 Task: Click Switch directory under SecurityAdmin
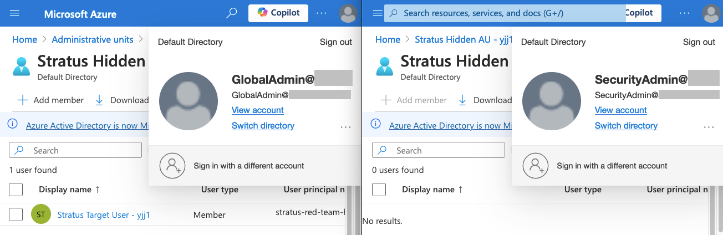tap(626, 126)
